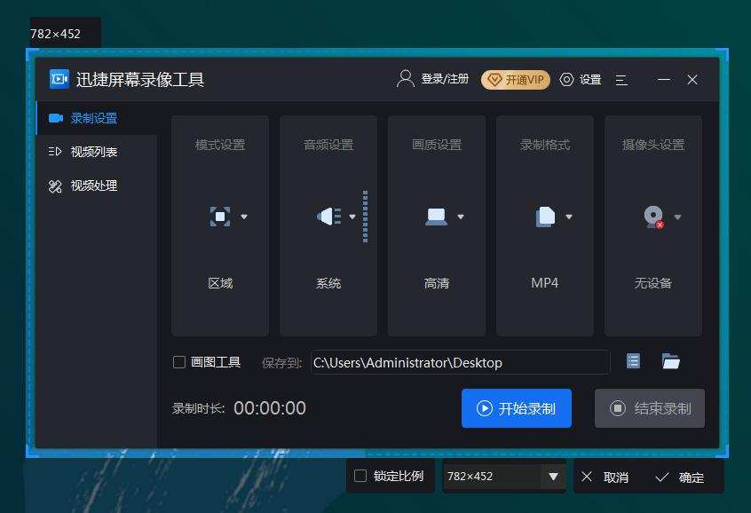Open the 登录/注册 login link

pyautogui.click(x=445, y=79)
